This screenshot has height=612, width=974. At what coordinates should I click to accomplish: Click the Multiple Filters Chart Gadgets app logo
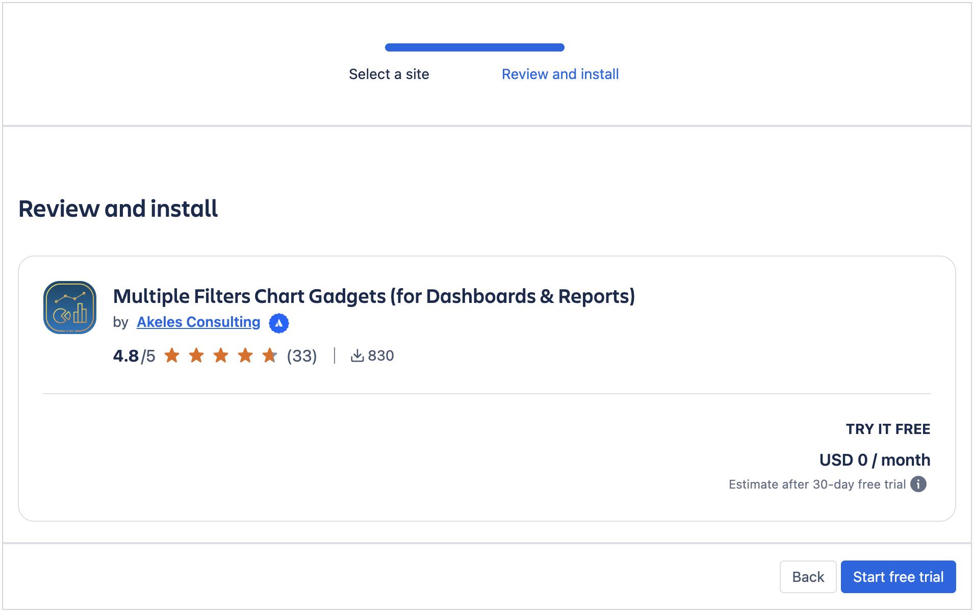70,308
